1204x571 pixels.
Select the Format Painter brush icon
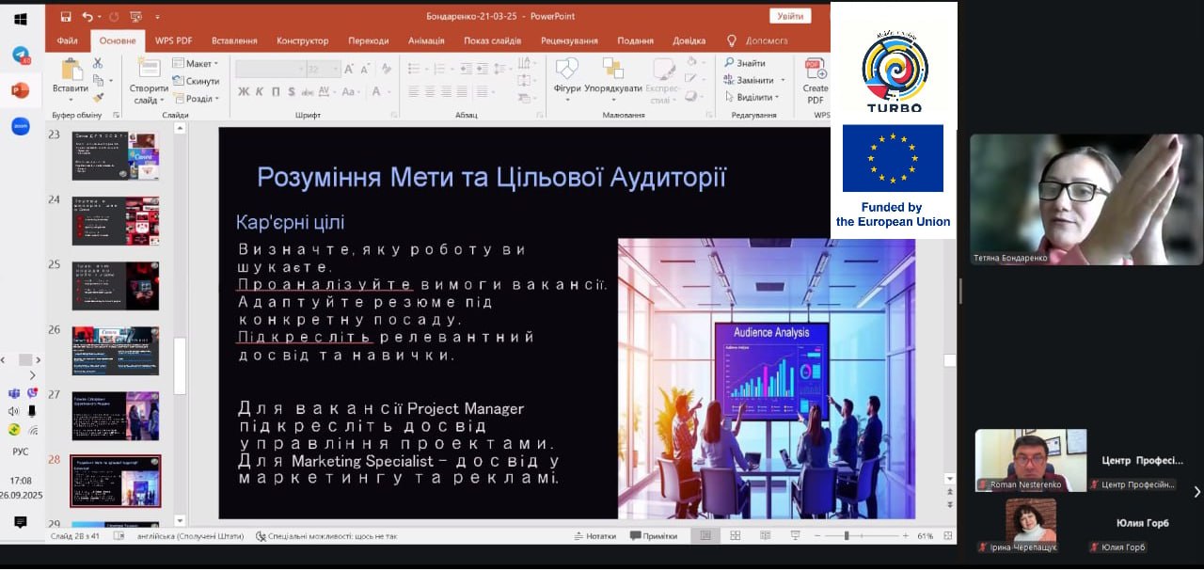[x=98, y=97]
